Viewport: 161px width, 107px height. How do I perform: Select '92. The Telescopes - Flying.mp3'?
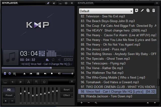point(117,63)
